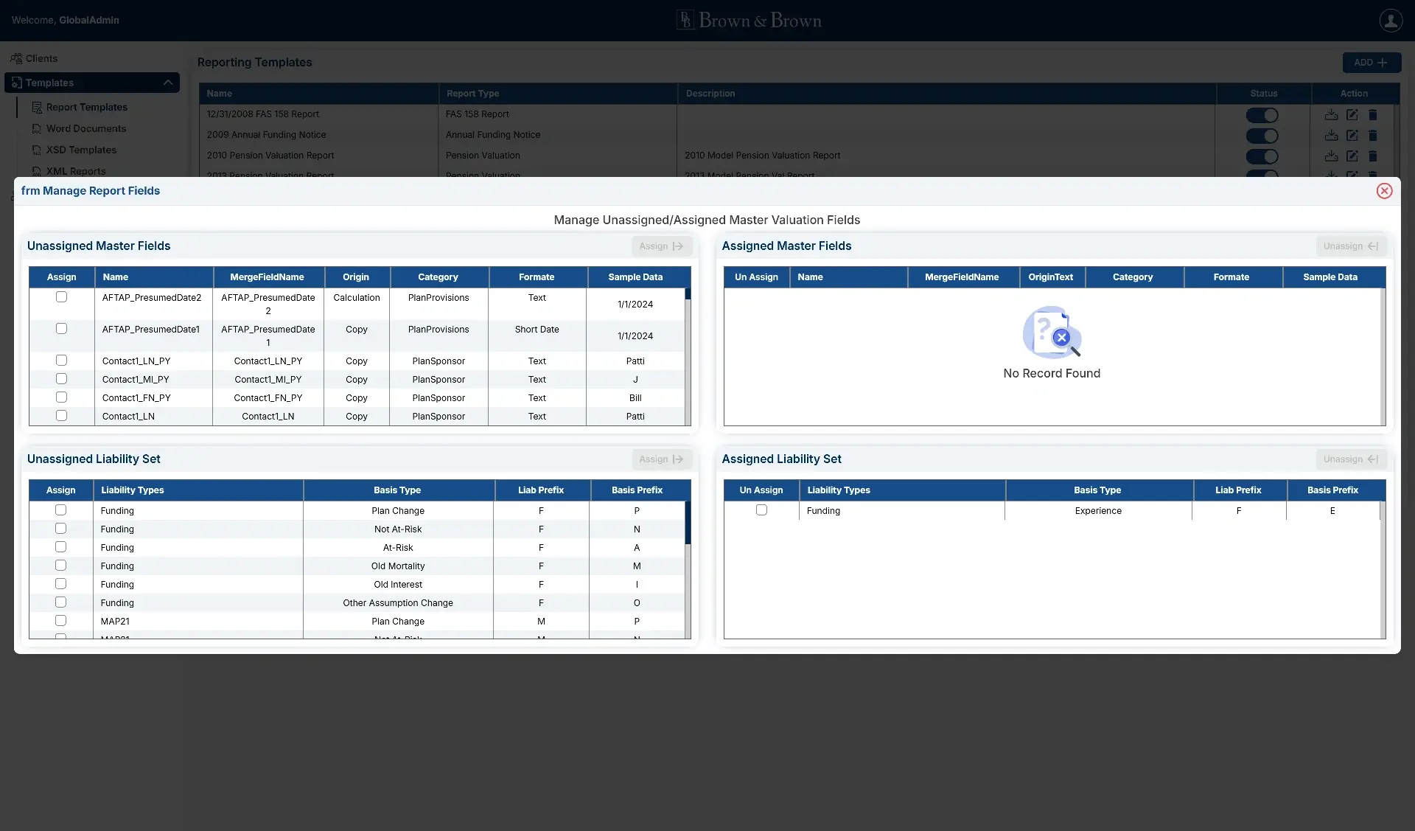
Task: Check the AFTAP_PresumedDate2 assign checkbox
Action: pyautogui.click(x=61, y=297)
